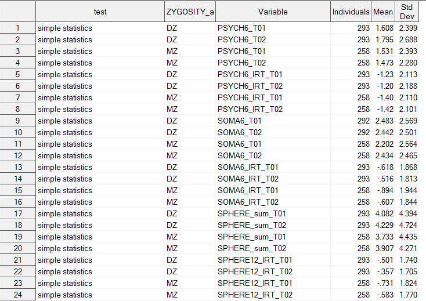Click the Variable column header

273,12
